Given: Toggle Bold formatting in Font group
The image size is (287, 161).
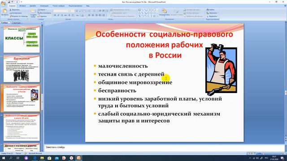Looking at the screenshot, I should pyautogui.click(x=55, y=15).
